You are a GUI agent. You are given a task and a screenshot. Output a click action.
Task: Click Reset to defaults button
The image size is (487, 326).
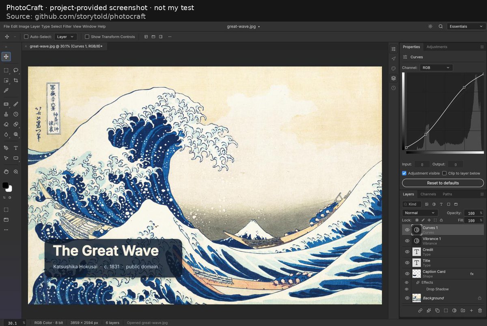[x=443, y=183]
